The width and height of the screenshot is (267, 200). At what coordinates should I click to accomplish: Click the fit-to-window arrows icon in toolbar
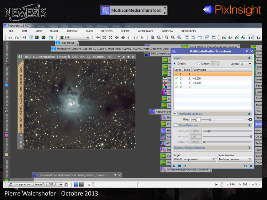coord(104,38)
